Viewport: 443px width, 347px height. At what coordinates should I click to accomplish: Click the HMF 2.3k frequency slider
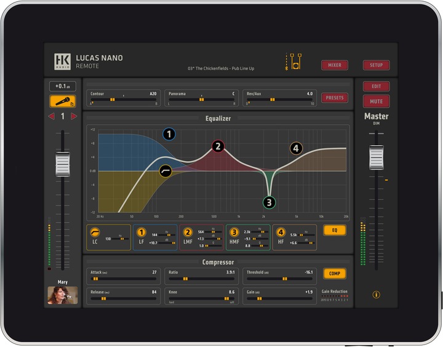click(x=260, y=232)
